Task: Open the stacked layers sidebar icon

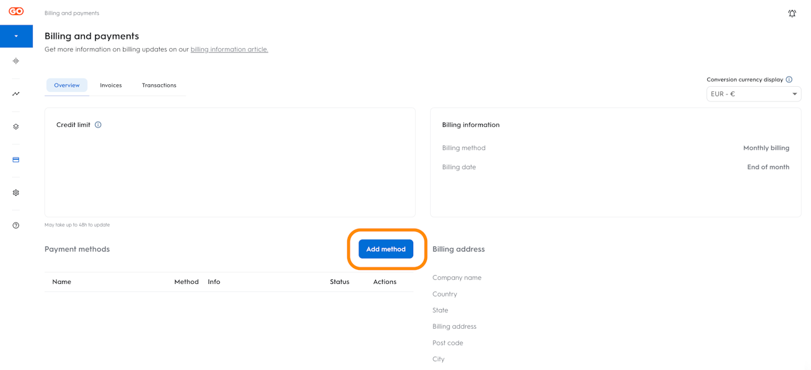Action: [x=16, y=127]
